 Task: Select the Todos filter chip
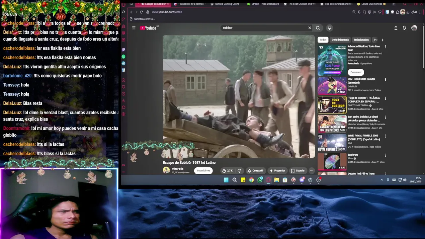click(323, 40)
